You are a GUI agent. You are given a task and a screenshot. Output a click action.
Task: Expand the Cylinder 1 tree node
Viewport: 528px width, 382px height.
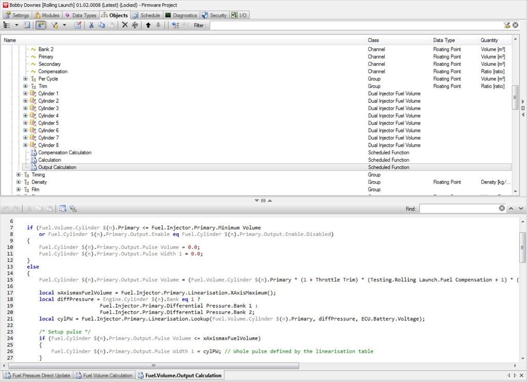pos(25,94)
